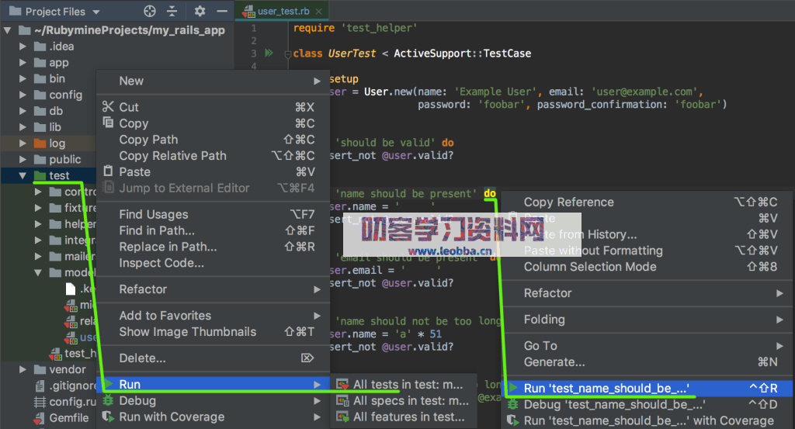795x429 pixels.
Task: Click the .gitignore file icon
Action: (40, 386)
